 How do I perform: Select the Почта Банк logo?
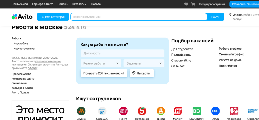[x=123, y=111]
